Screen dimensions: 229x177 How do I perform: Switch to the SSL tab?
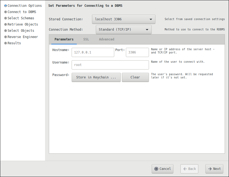tap(86, 39)
